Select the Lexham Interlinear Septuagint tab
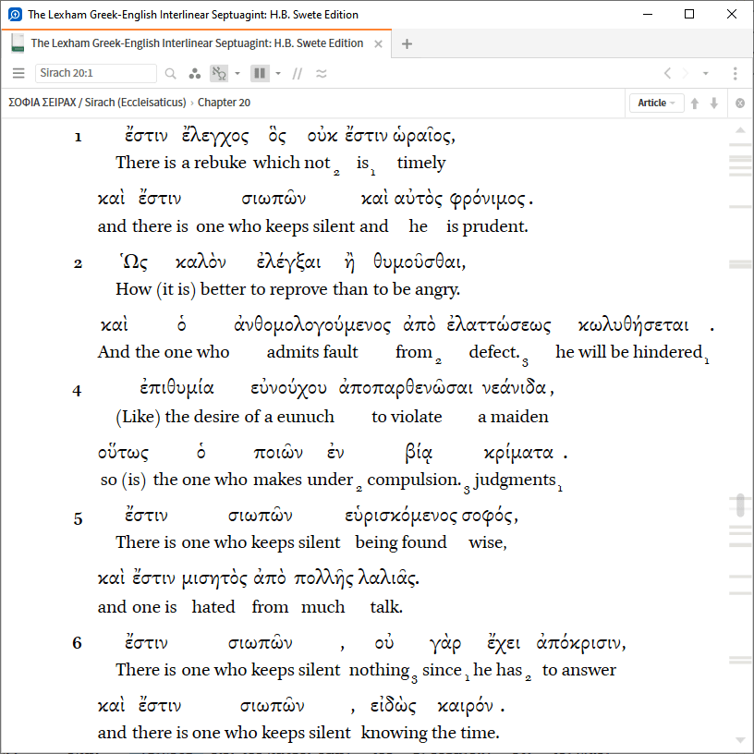 (x=196, y=43)
